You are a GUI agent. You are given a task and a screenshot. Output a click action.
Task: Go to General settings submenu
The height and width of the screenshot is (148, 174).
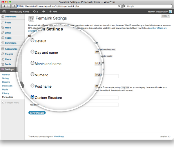[6, 75]
